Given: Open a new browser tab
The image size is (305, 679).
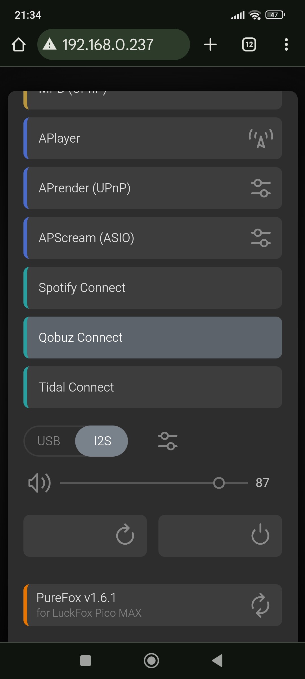Looking at the screenshot, I should click(210, 44).
